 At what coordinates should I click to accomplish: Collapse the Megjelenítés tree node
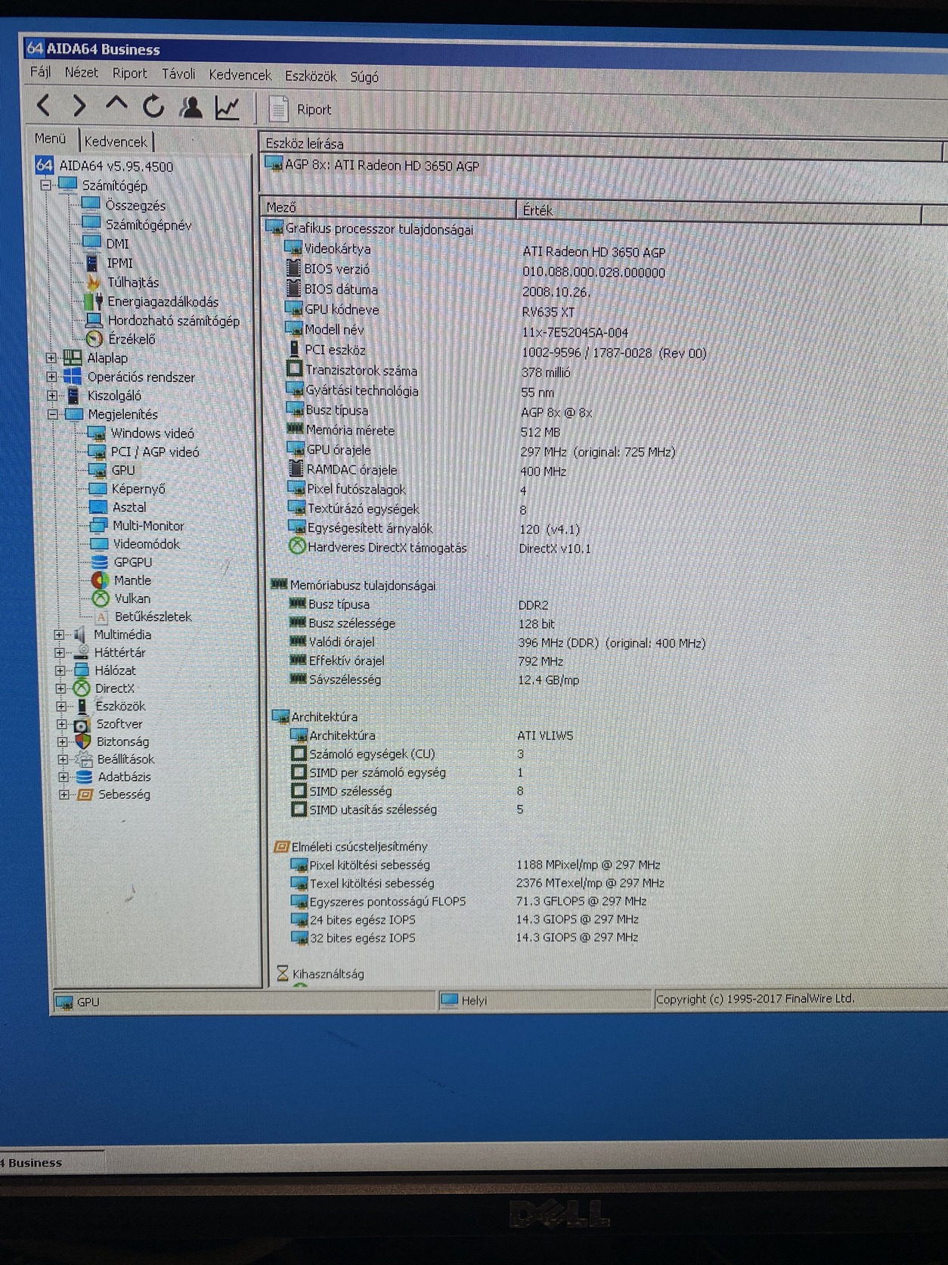52,414
